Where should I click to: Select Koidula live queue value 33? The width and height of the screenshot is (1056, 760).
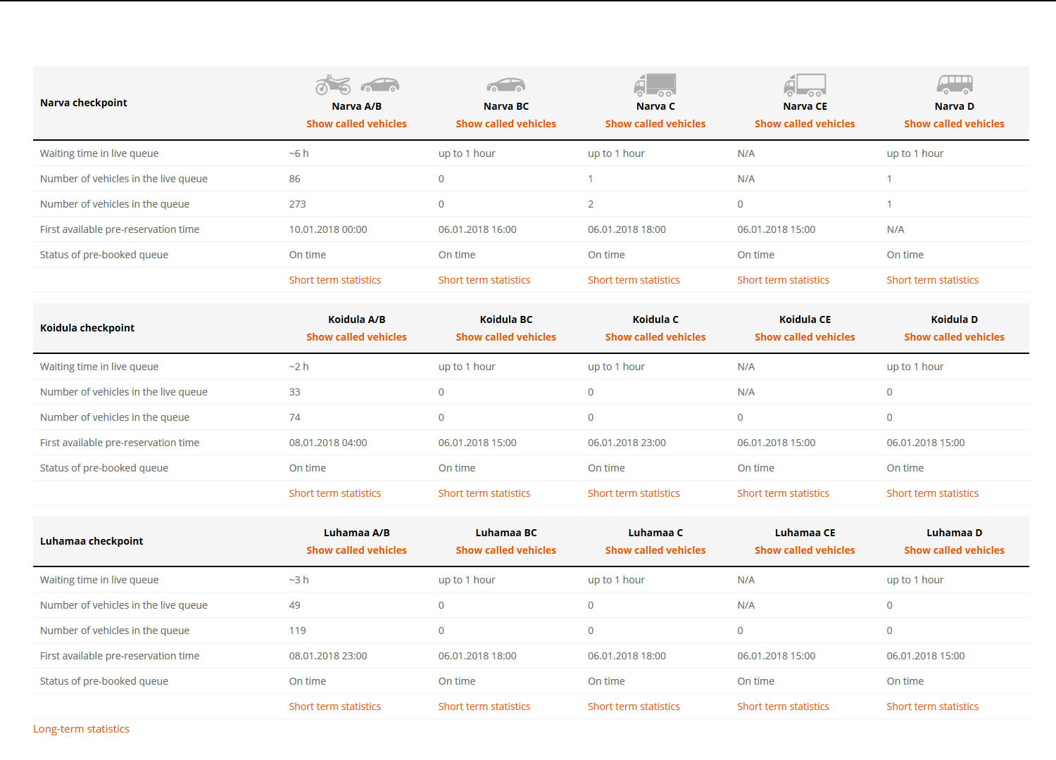(295, 392)
